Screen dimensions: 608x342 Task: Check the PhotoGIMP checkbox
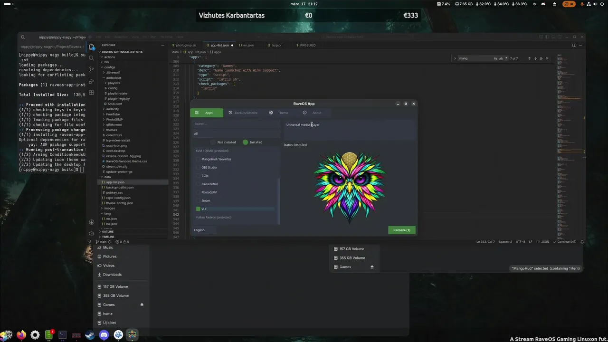point(198,192)
